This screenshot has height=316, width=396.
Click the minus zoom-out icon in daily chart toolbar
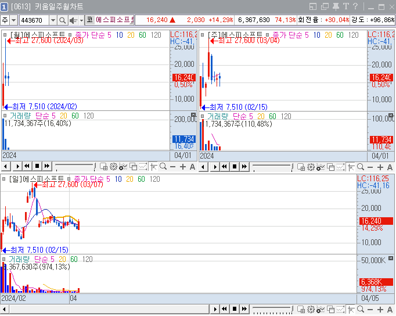[370, 310]
